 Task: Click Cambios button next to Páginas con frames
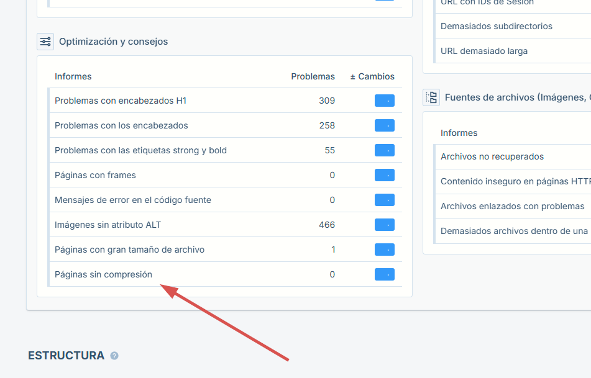(x=384, y=175)
